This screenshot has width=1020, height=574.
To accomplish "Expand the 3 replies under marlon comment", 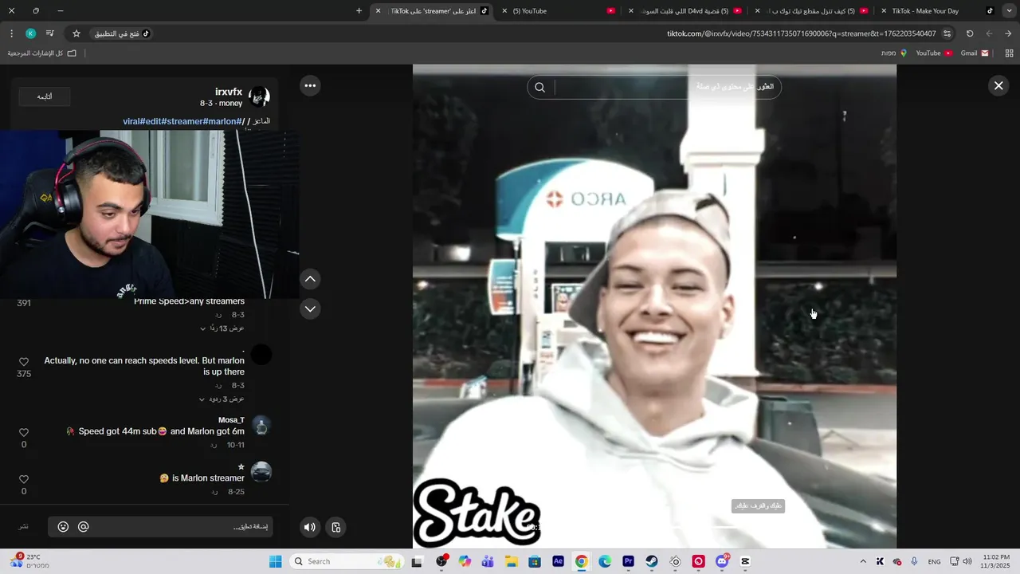I will [x=222, y=399].
